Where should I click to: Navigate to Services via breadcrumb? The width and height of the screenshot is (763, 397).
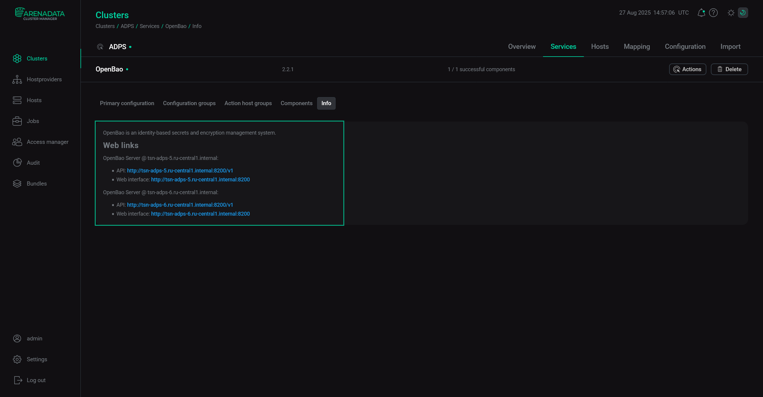coord(149,26)
